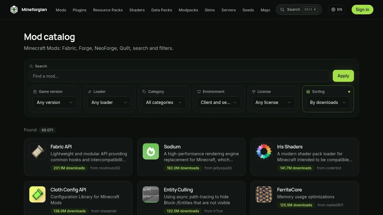Click the globe language icon
Screen dimensions: 383x215
(x=333, y=10)
